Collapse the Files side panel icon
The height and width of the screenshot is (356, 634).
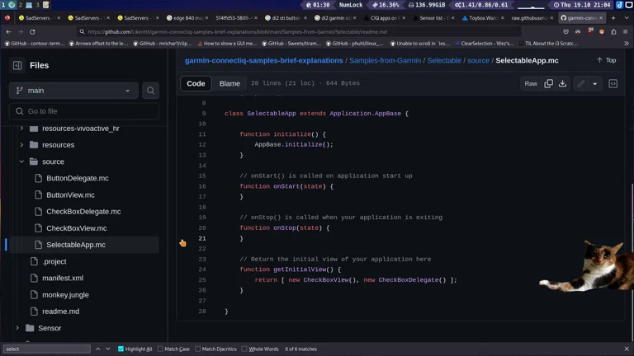click(17, 65)
